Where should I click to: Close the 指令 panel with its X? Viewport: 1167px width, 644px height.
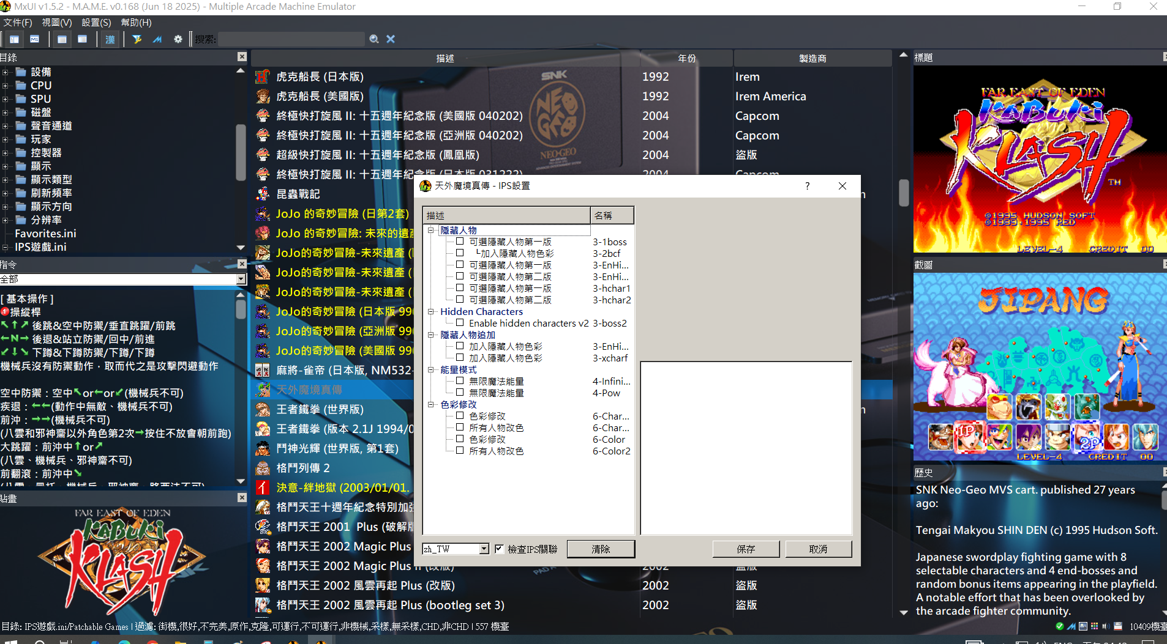[242, 264]
